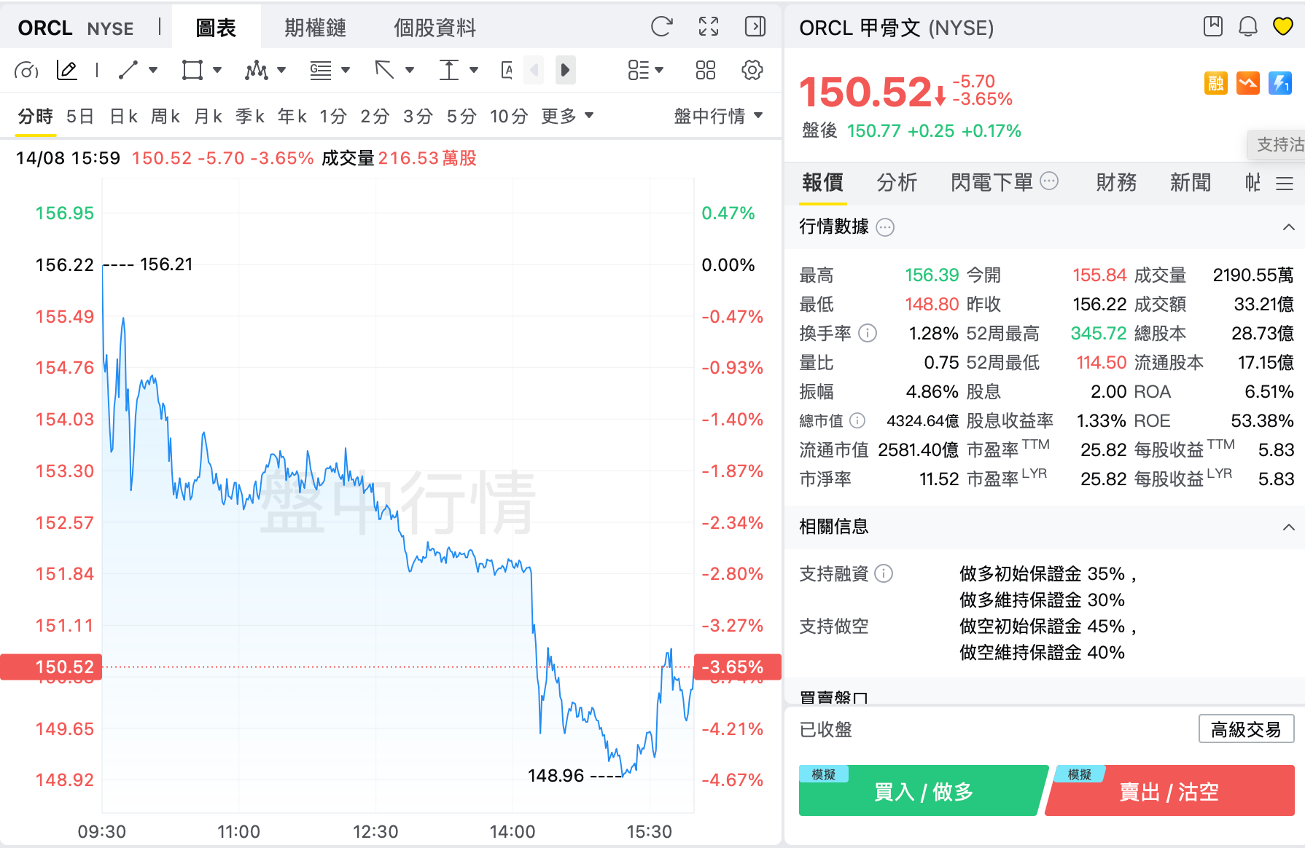Select the 1分 timeframe

pos(333,116)
